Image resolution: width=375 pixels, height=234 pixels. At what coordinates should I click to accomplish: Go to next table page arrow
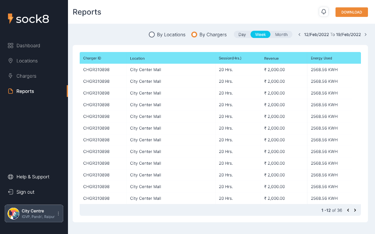pyautogui.click(x=355, y=210)
